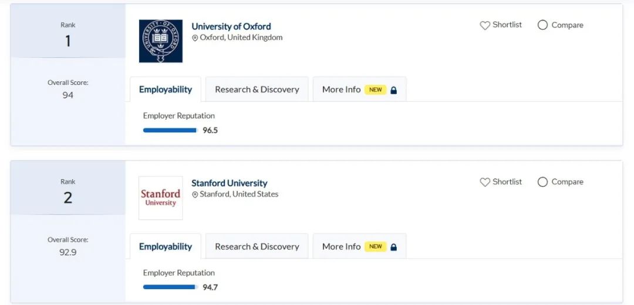Click the yellow NEW badge on Stanford's More Info
The width and height of the screenshot is (634, 305).
[376, 247]
